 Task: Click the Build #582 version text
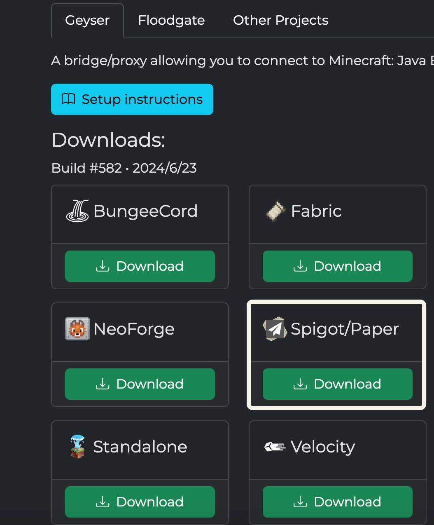[87, 168]
